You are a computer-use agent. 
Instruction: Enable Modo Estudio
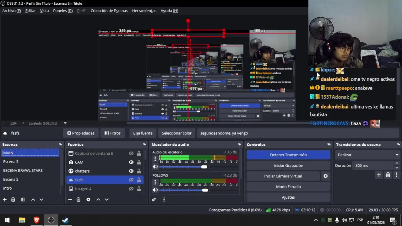[288, 187]
